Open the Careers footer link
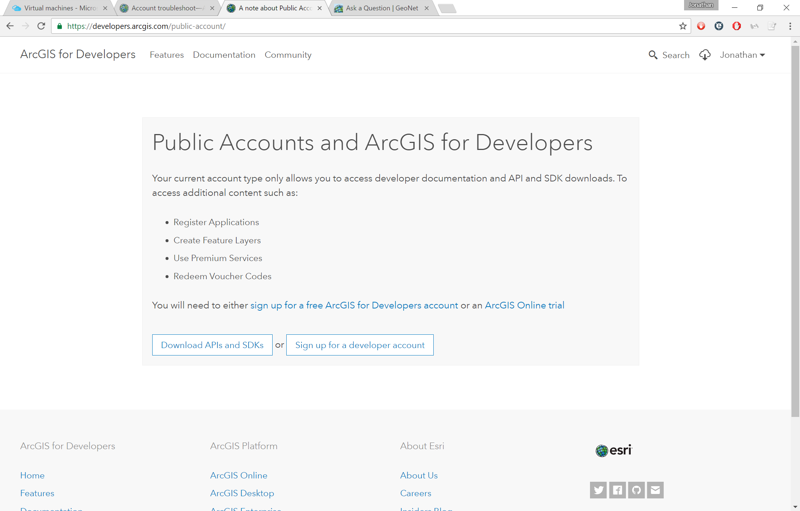The height and width of the screenshot is (511, 800). click(x=416, y=493)
